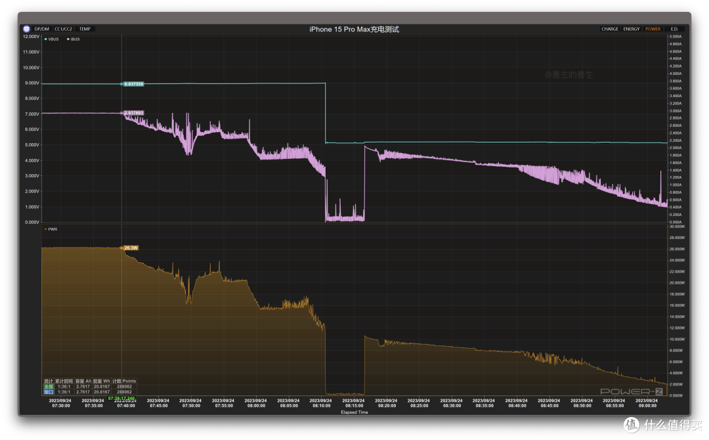Toggle the IBUS legend entry
The height and width of the screenshot is (440, 709).
pyautogui.click(x=74, y=39)
